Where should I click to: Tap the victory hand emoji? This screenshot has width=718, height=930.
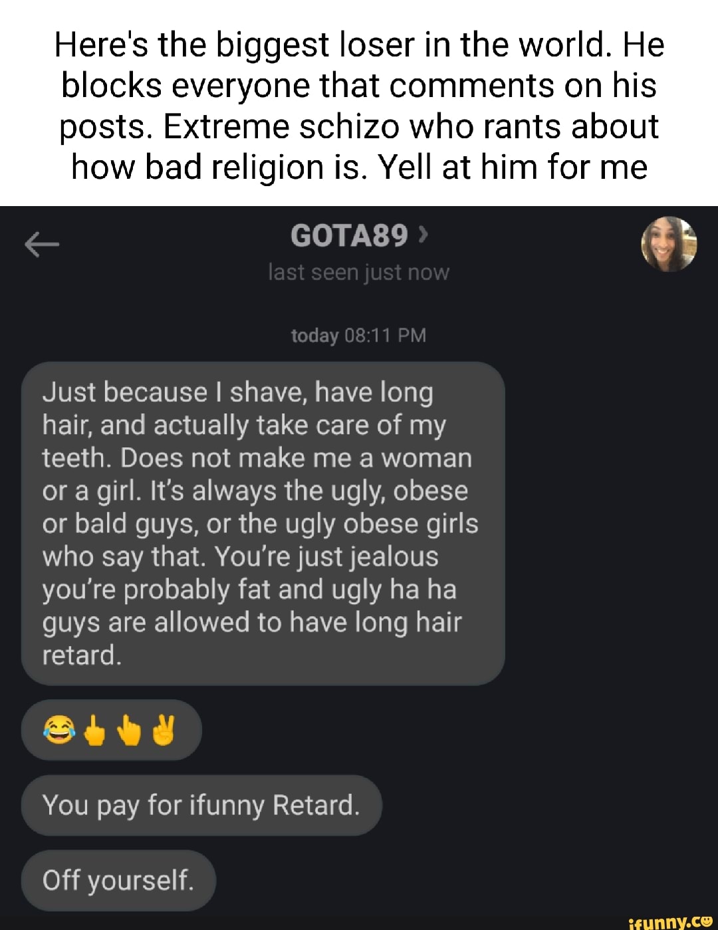click(162, 730)
